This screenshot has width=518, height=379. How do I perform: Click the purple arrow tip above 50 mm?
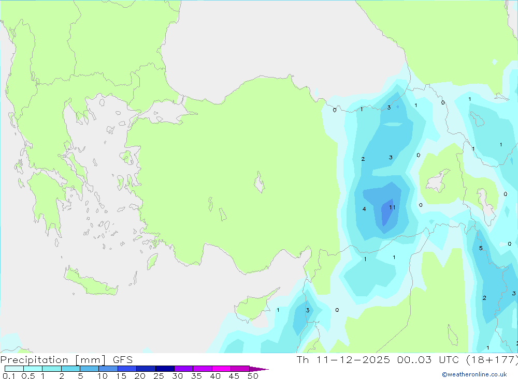[x=259, y=369]
